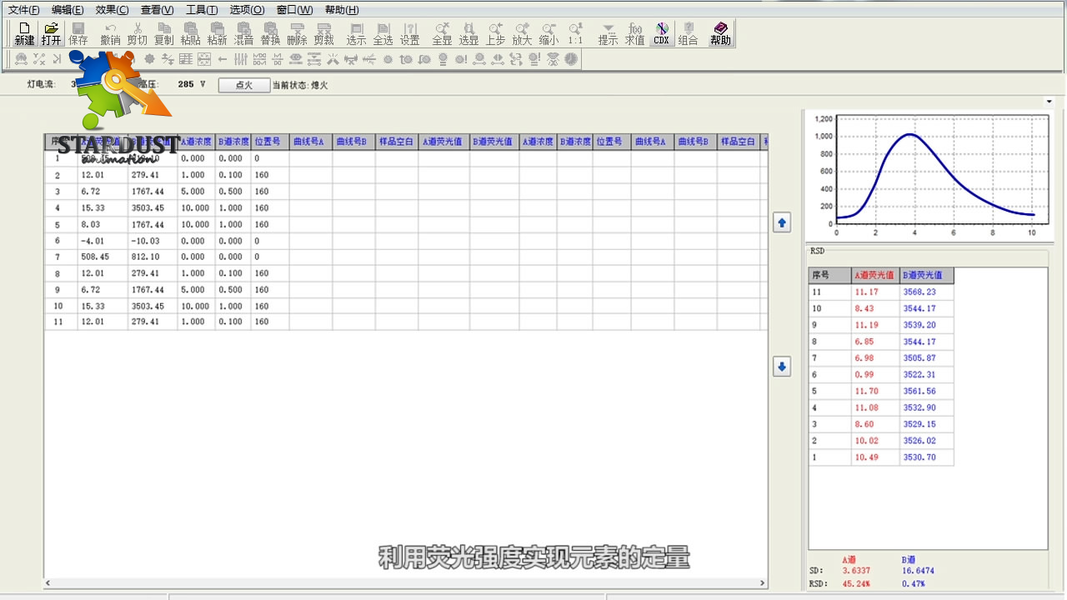Open a file with the 打开 icon

point(51,33)
